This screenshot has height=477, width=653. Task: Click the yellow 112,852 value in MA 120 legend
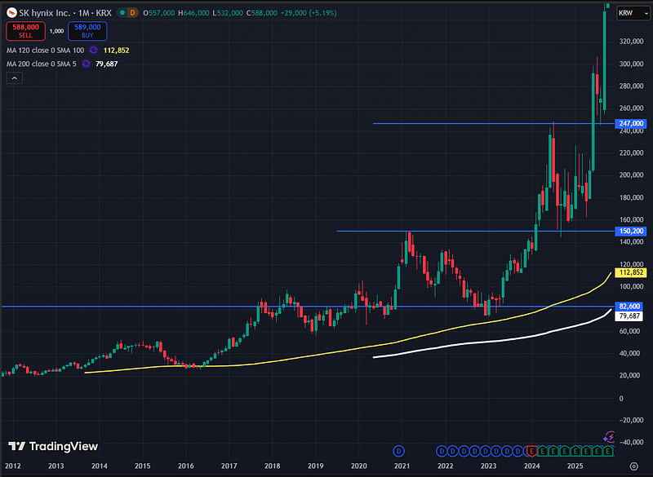(x=116, y=51)
